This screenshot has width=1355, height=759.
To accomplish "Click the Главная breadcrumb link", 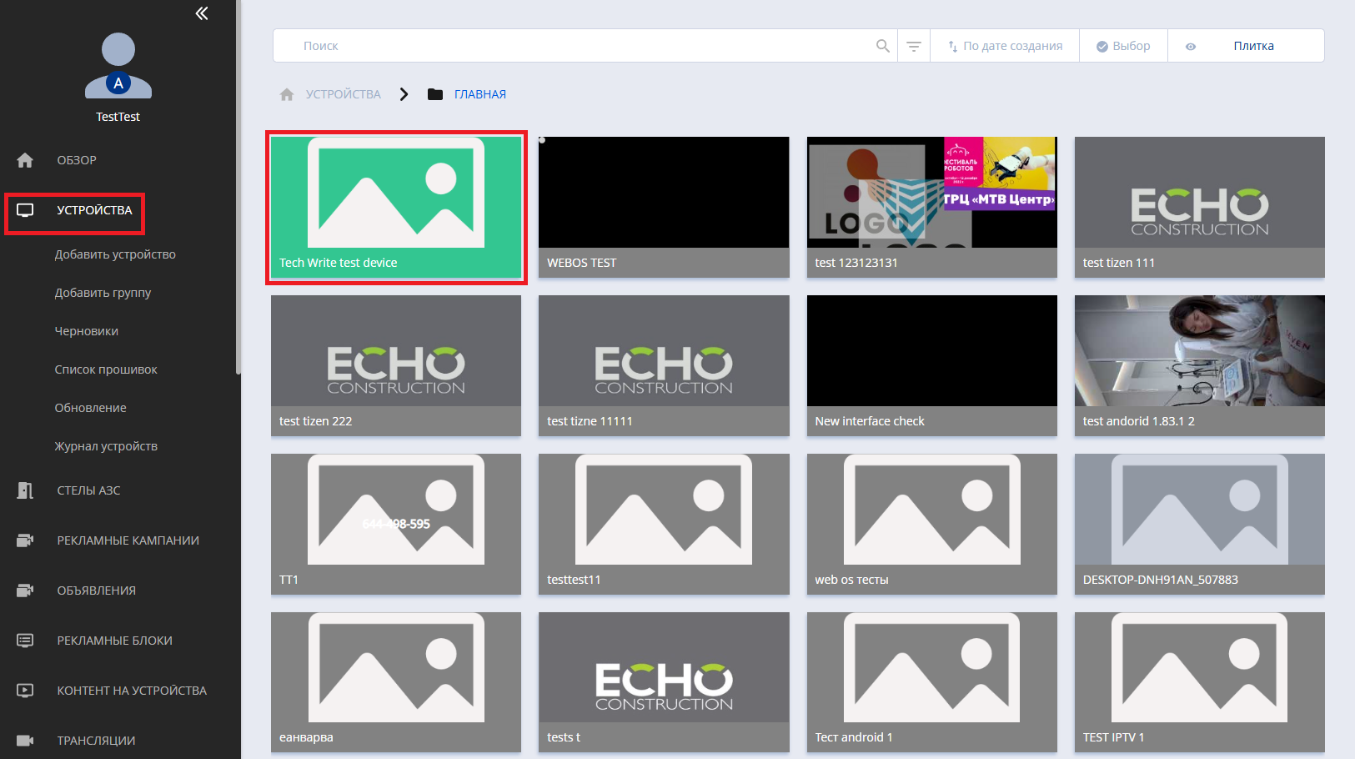I will pyautogui.click(x=479, y=94).
